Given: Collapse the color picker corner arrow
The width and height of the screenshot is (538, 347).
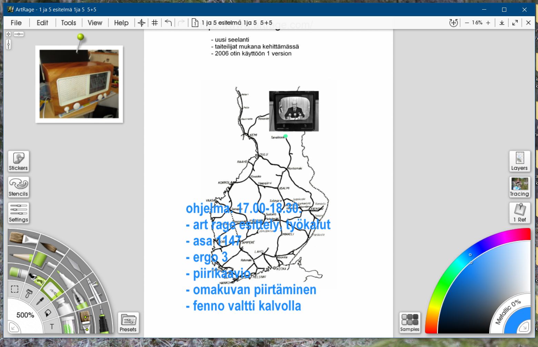Looking at the screenshot, I should 524,327.
